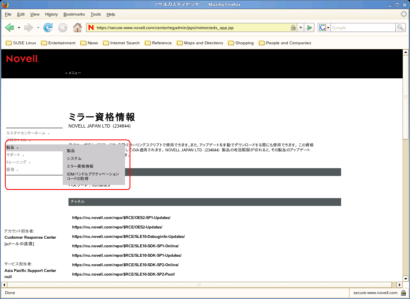Open the SUSE Linux bookmark folder

[x=21, y=43]
